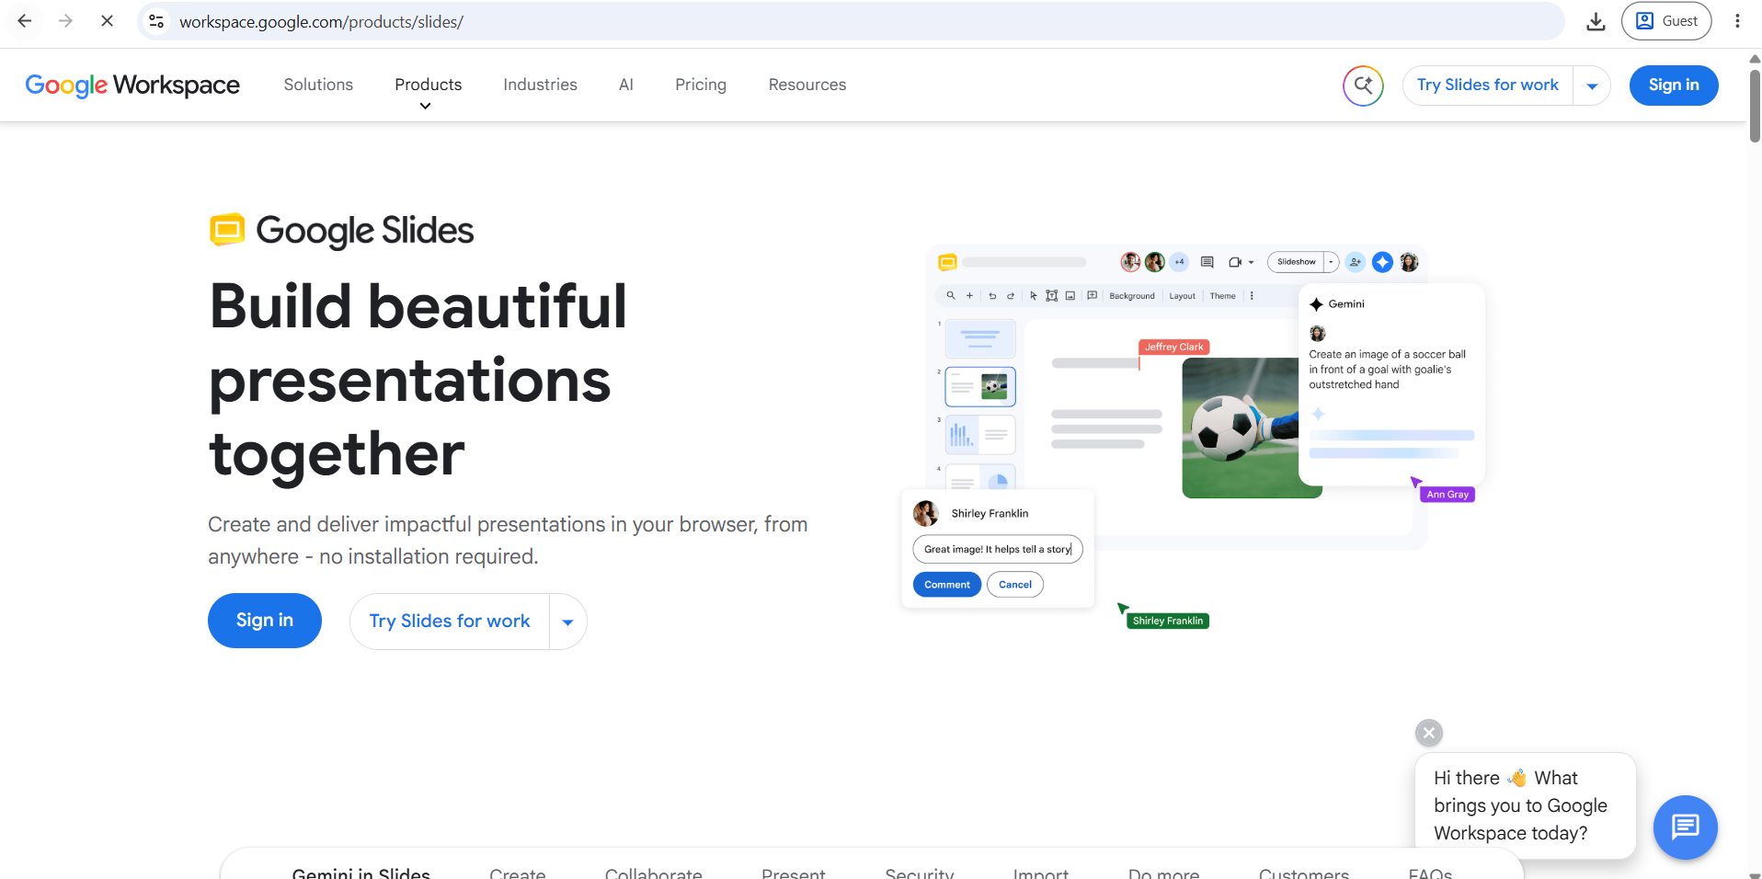Click the 'Great image!' comment field
1762x879 pixels.
point(998,549)
